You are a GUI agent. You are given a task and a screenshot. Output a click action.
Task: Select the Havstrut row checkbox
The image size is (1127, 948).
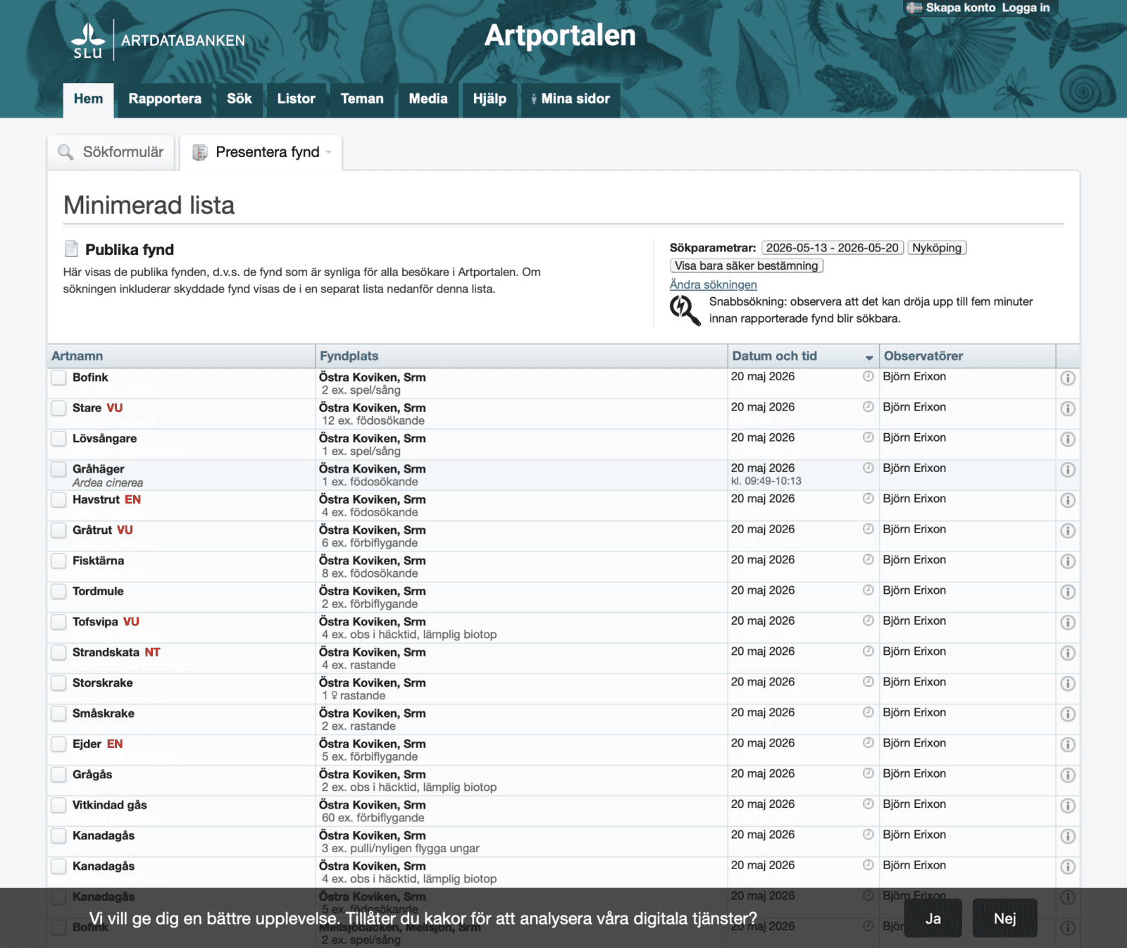coord(58,499)
